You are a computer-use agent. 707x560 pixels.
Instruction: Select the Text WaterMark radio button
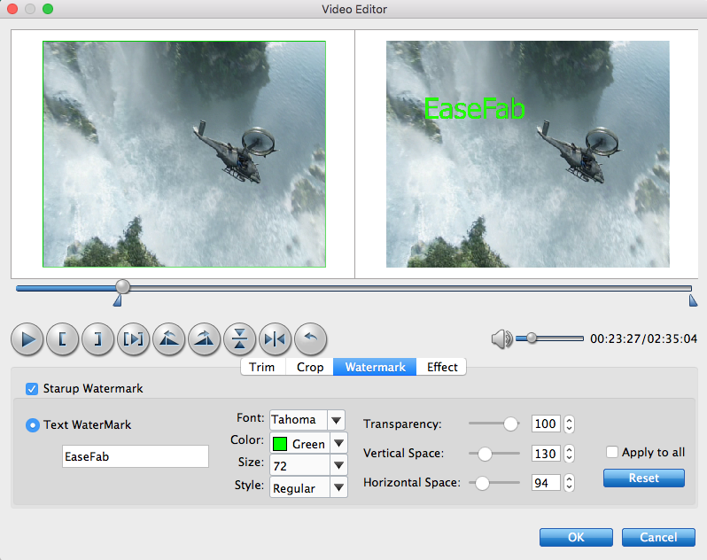33,425
